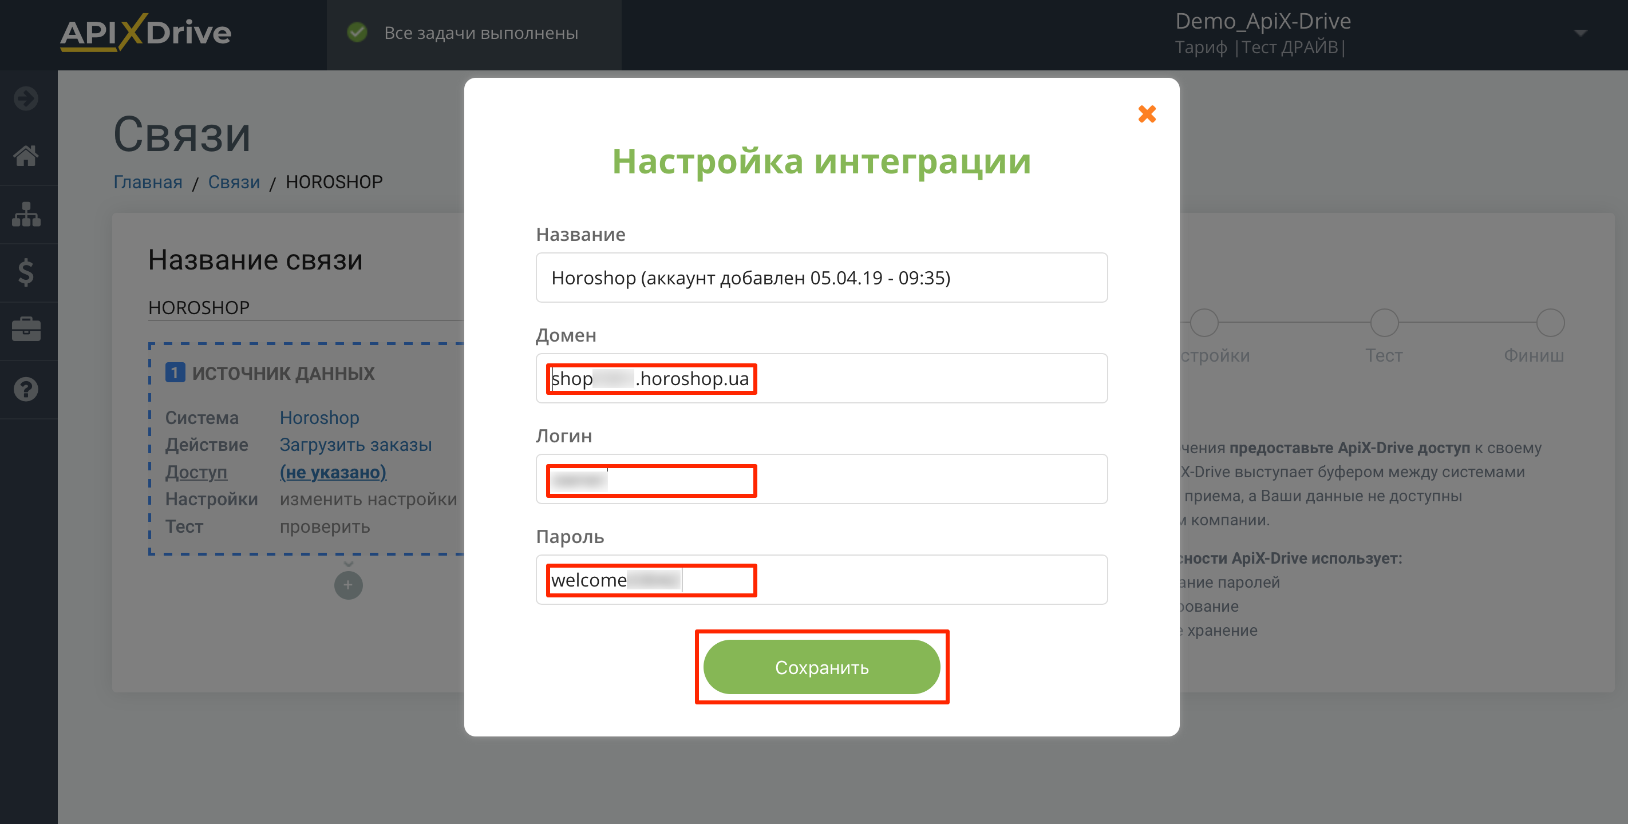Screen dimensions: 1628x824
Task: Expand sidebar with the arrow icon
Action: [x=26, y=98]
